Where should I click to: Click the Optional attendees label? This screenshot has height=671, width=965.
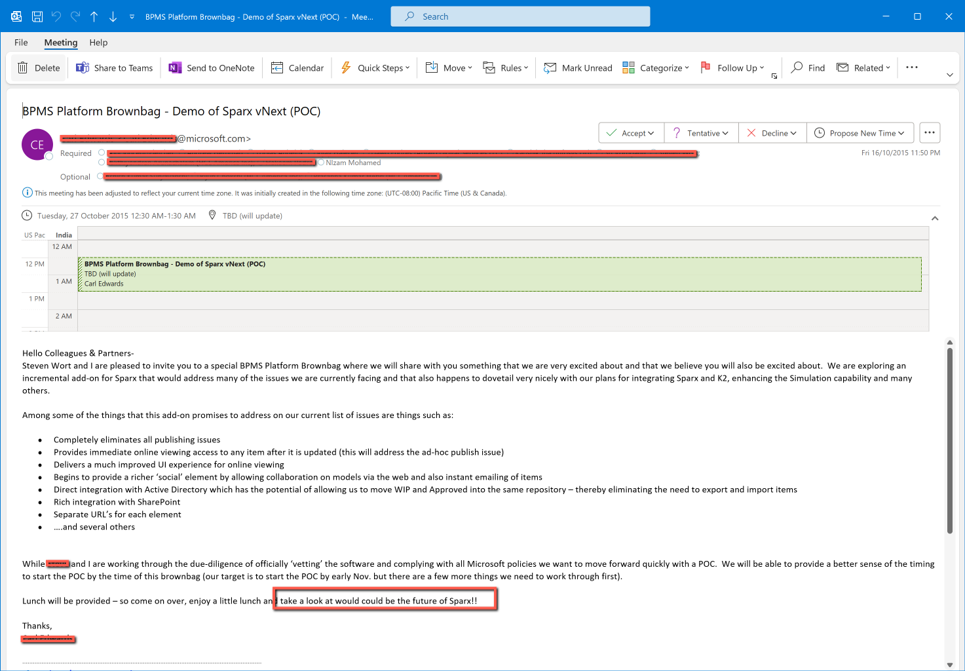75,177
